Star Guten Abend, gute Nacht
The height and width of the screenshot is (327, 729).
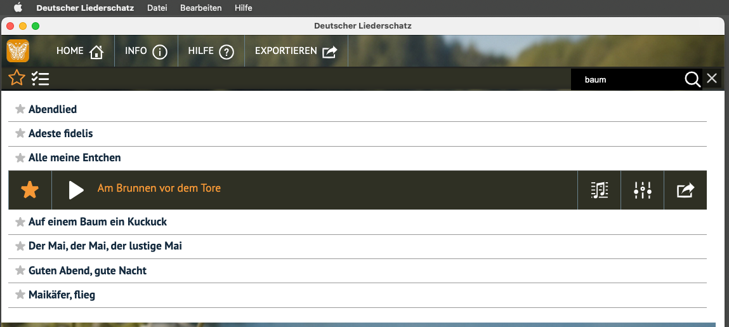click(x=20, y=270)
